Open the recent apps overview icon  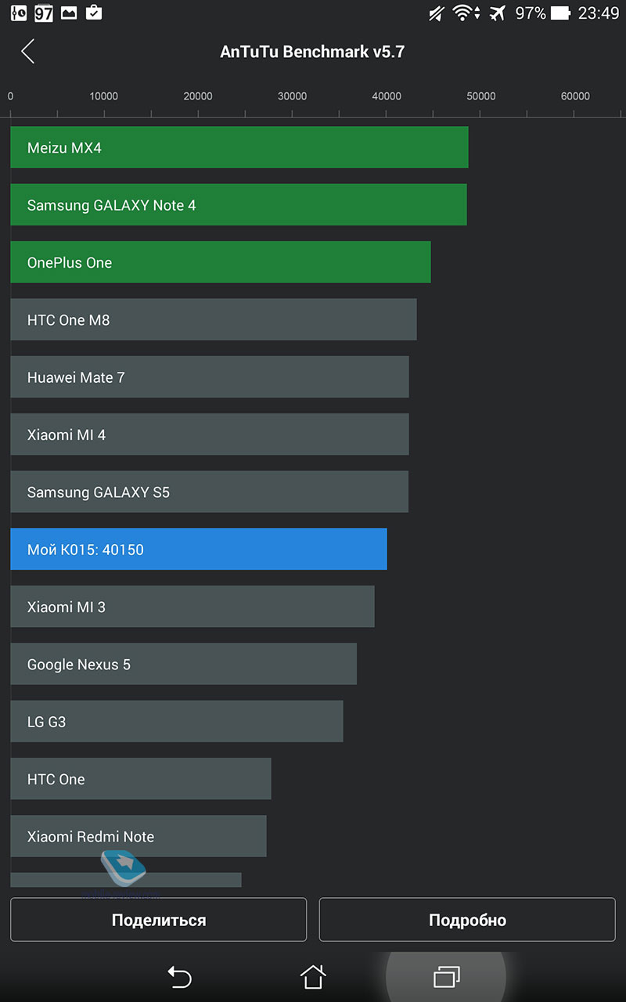tap(447, 976)
